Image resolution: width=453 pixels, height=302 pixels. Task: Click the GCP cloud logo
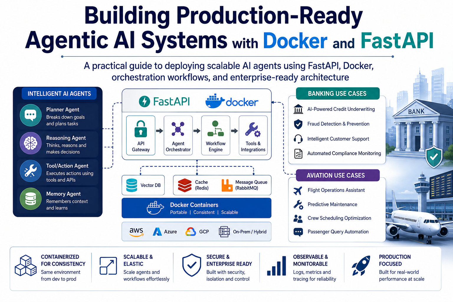point(191,232)
